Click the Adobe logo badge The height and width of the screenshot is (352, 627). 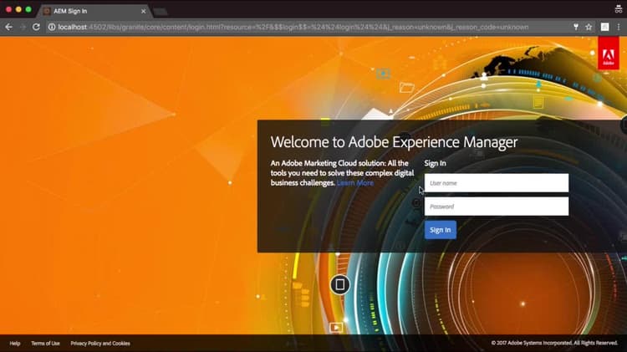click(x=609, y=53)
